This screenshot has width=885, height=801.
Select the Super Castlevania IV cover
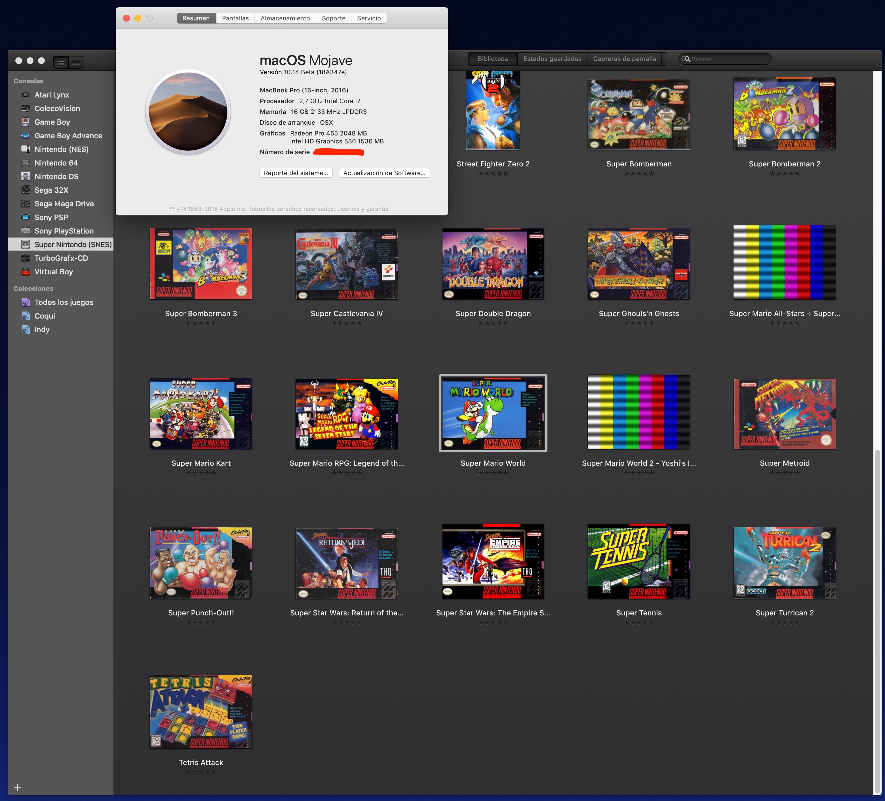(x=347, y=264)
